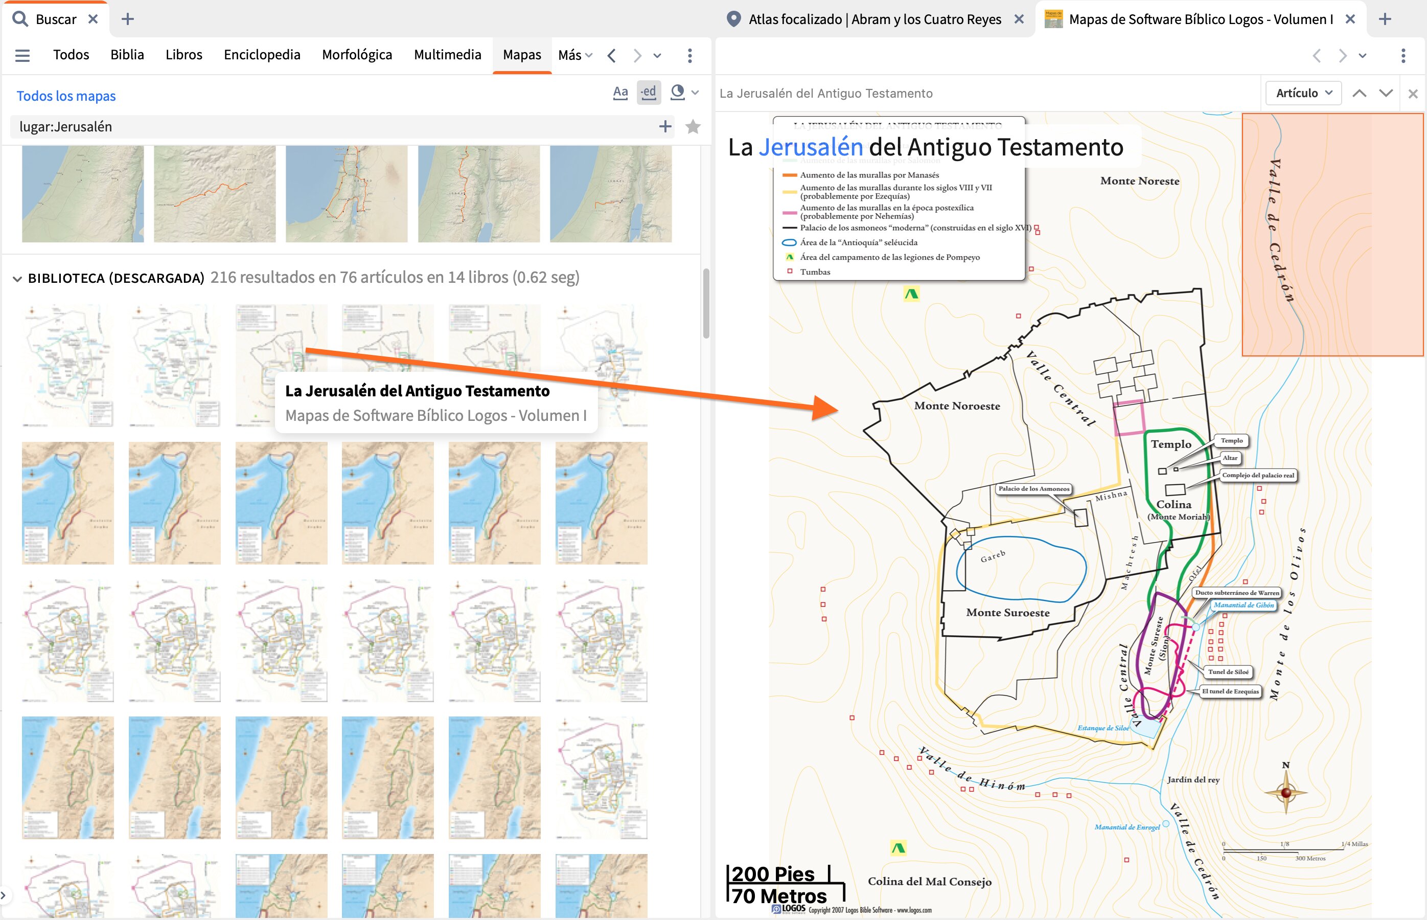Click the Jerusalén link in map title

pos(810,147)
